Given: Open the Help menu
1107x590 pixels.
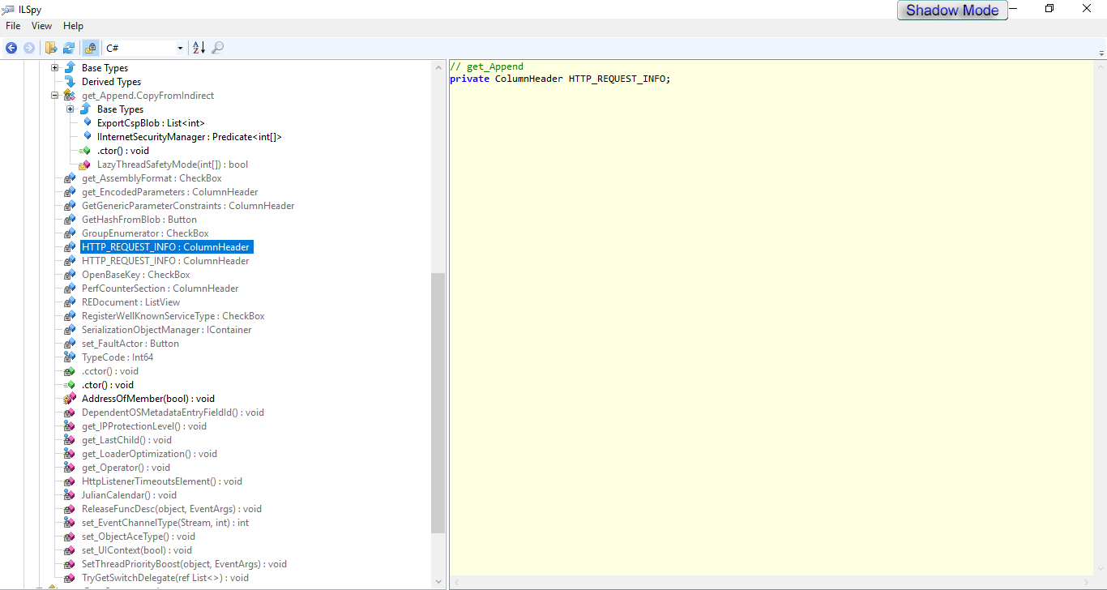Looking at the screenshot, I should [73, 26].
